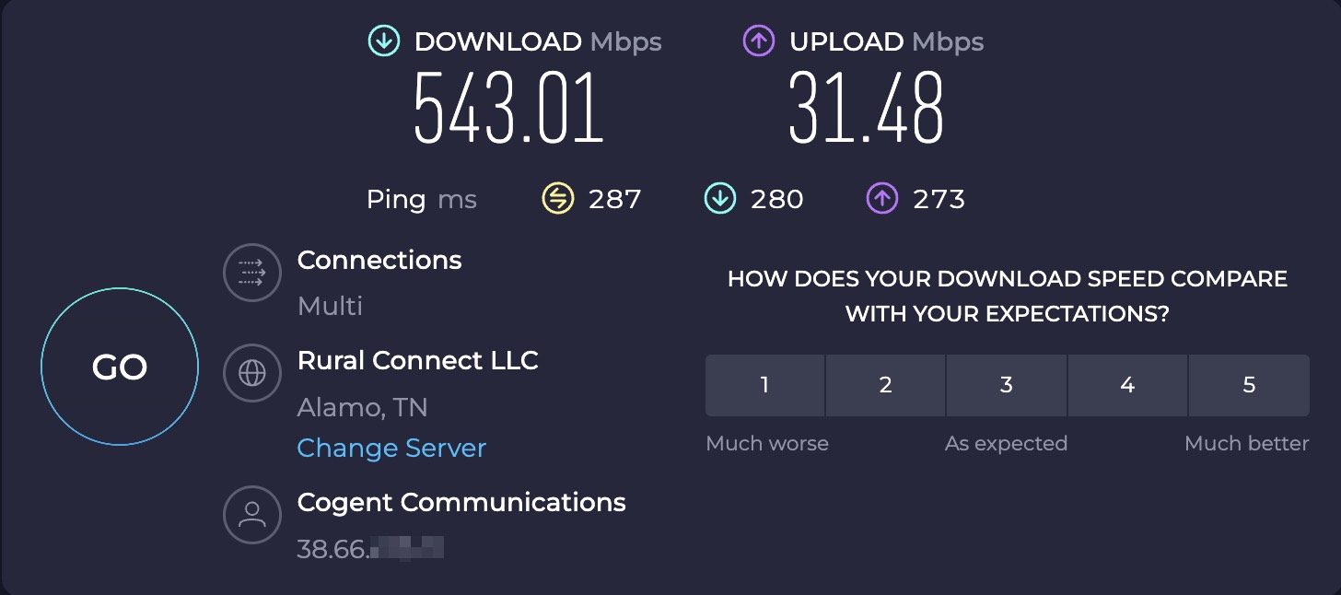Click the Cogent Communications provider name
This screenshot has height=595, width=1341.
point(461,502)
